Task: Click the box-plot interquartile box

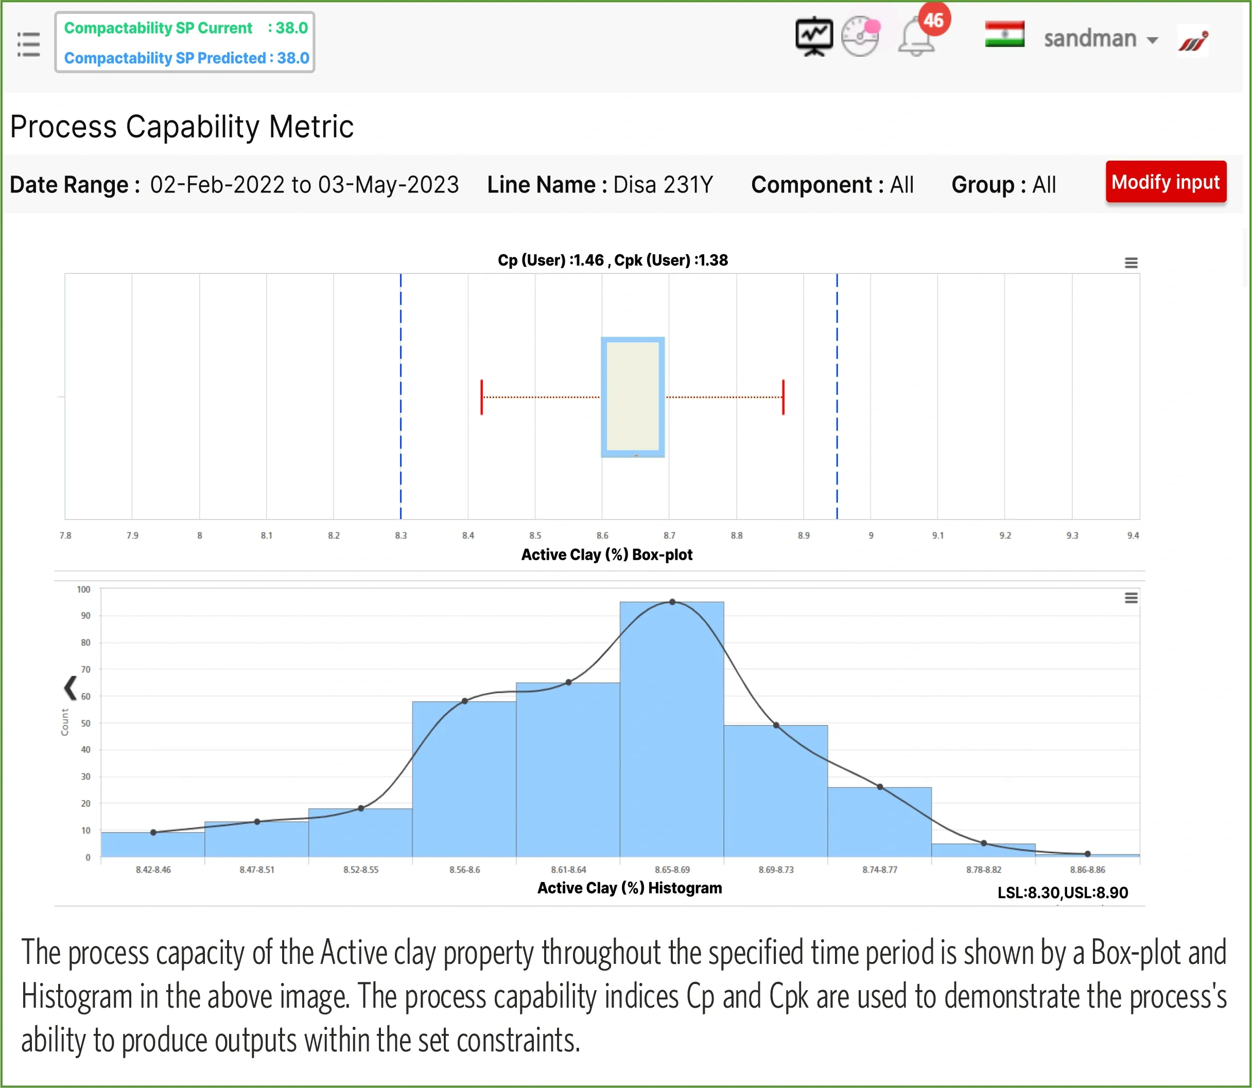Action: pos(632,396)
